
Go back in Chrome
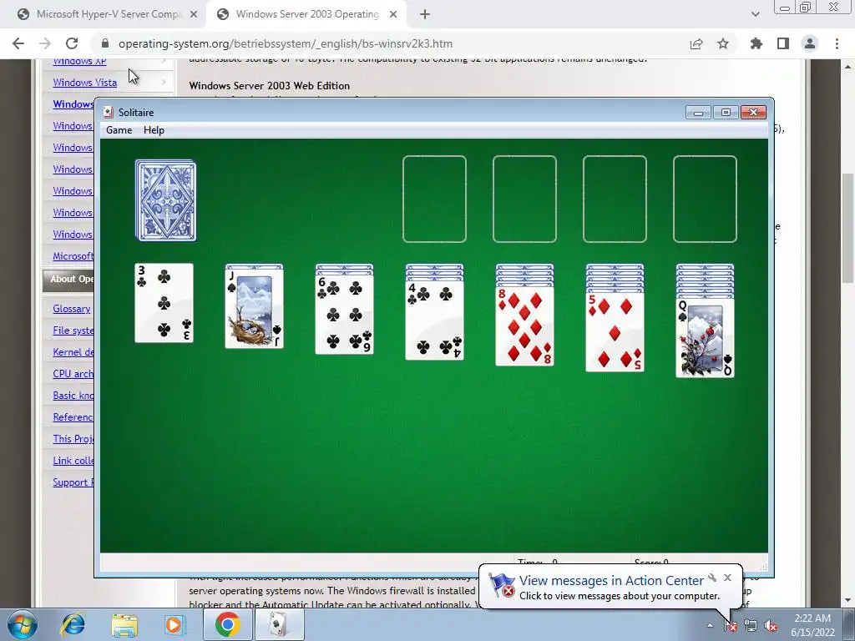18,43
